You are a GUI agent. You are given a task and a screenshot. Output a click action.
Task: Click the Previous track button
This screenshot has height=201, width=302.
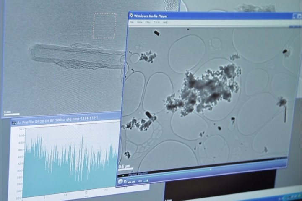coord(130,182)
